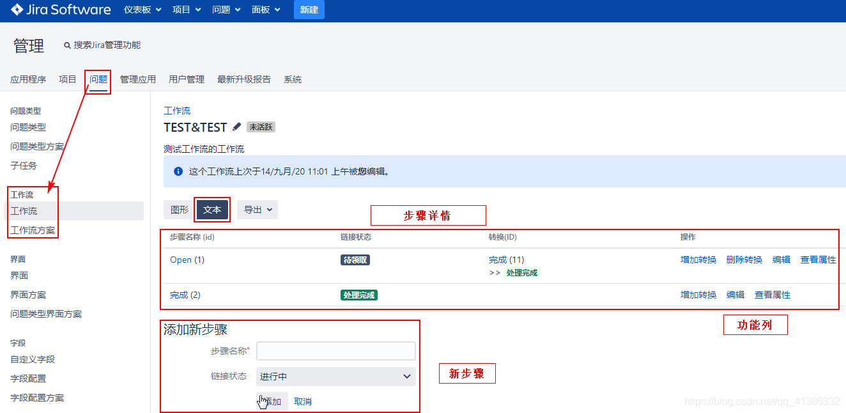Click the 未活跃 inactive badge
The image size is (846, 413).
[x=261, y=127]
